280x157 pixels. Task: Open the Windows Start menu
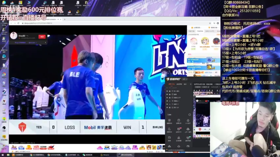[x=3, y=155]
